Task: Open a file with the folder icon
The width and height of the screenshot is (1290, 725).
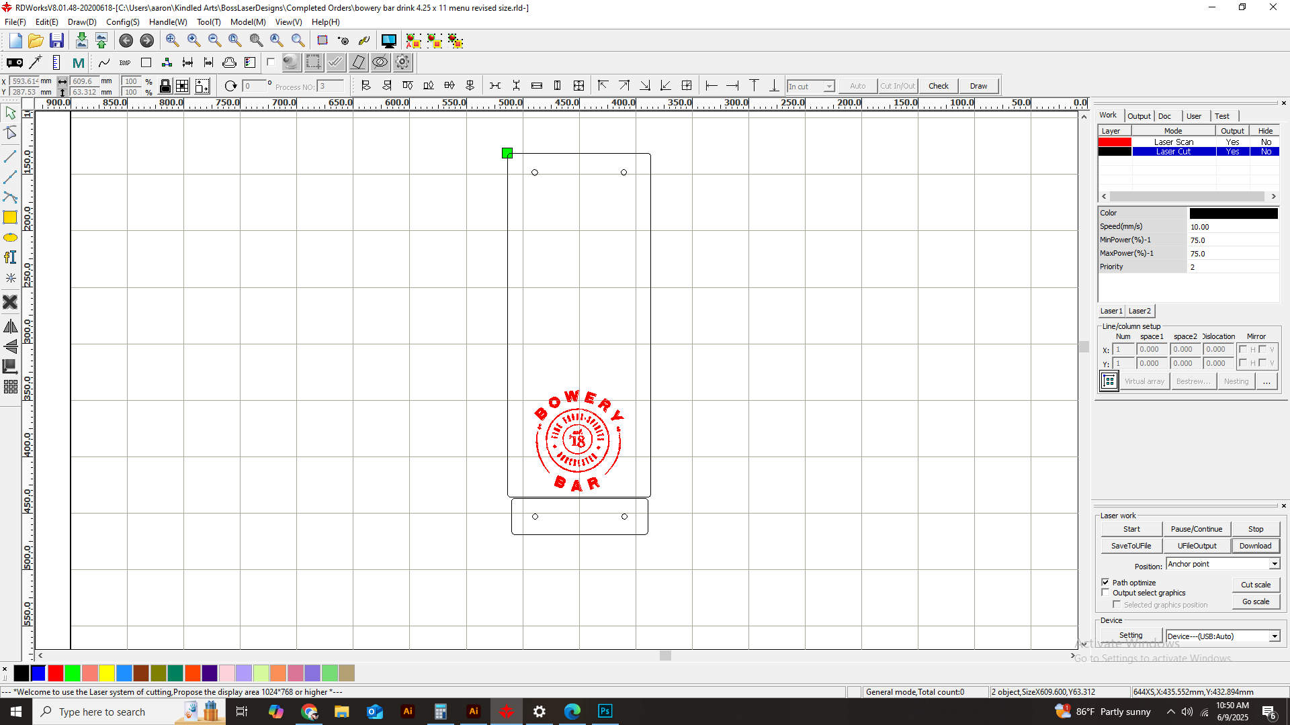Action: 36,41
